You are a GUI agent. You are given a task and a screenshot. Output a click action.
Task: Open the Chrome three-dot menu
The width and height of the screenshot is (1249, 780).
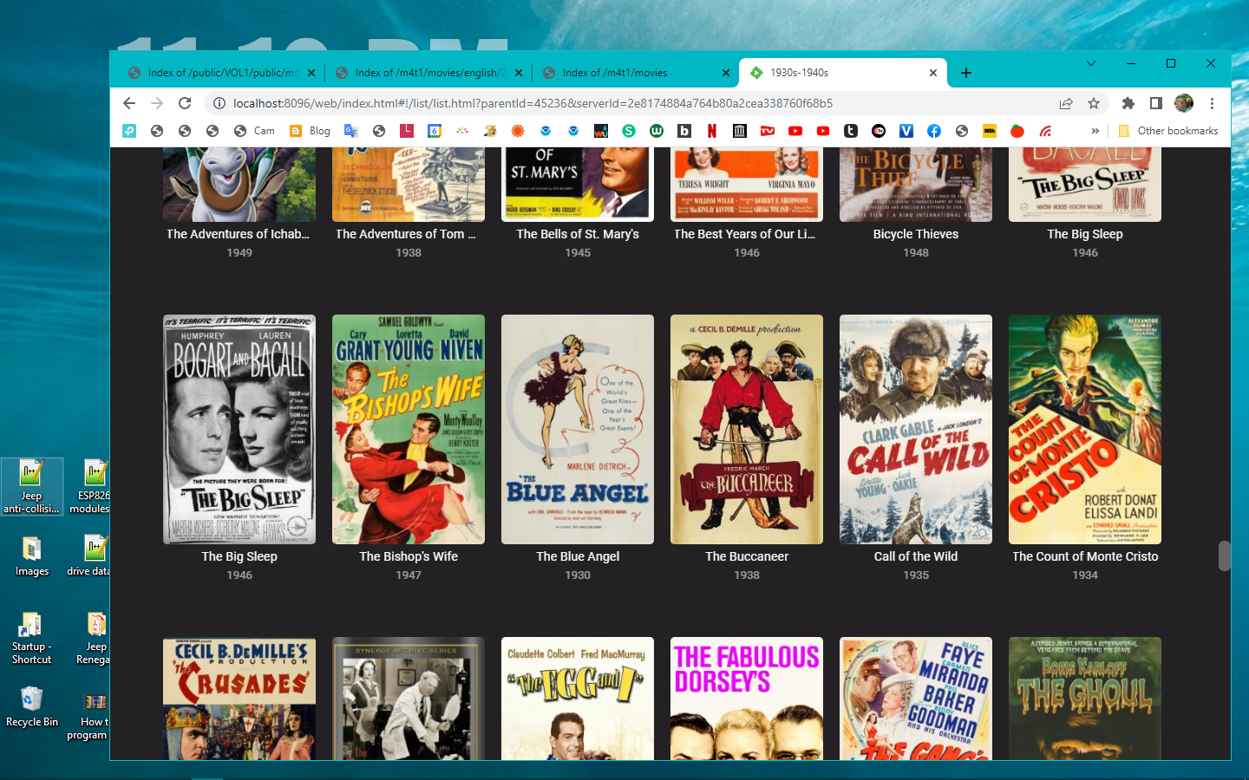coord(1212,103)
